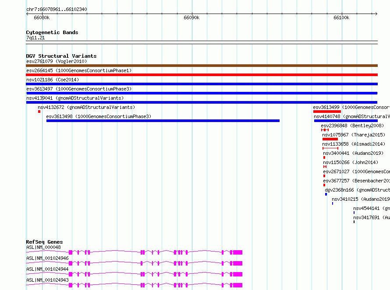Click the esv2671027 variant label
390x290 pixels.
tap(356, 171)
